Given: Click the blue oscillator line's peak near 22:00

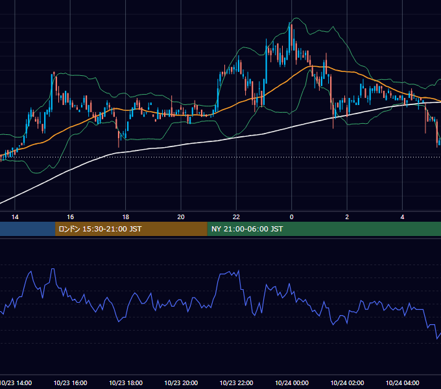Looking at the screenshot, I should click(239, 270).
